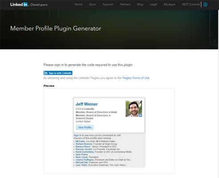Click the LinkedIn logo in header
This screenshot has height=178, width=219.
(19, 4)
